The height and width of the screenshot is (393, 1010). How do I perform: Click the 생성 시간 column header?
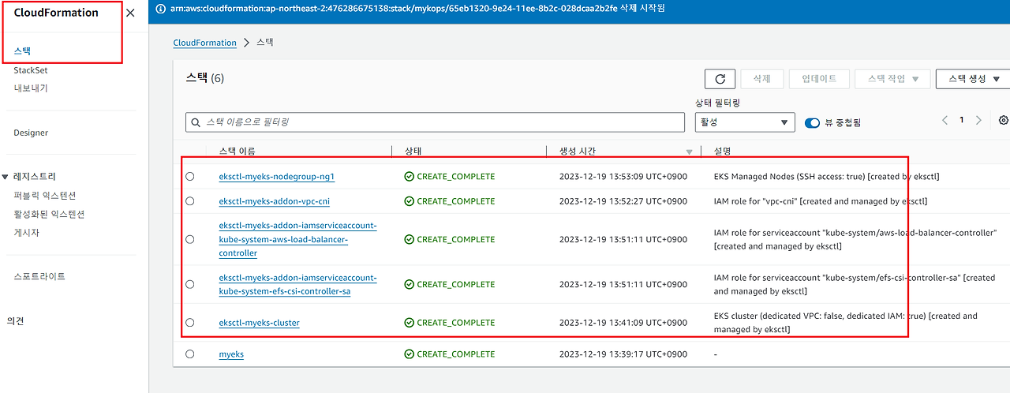click(x=578, y=151)
